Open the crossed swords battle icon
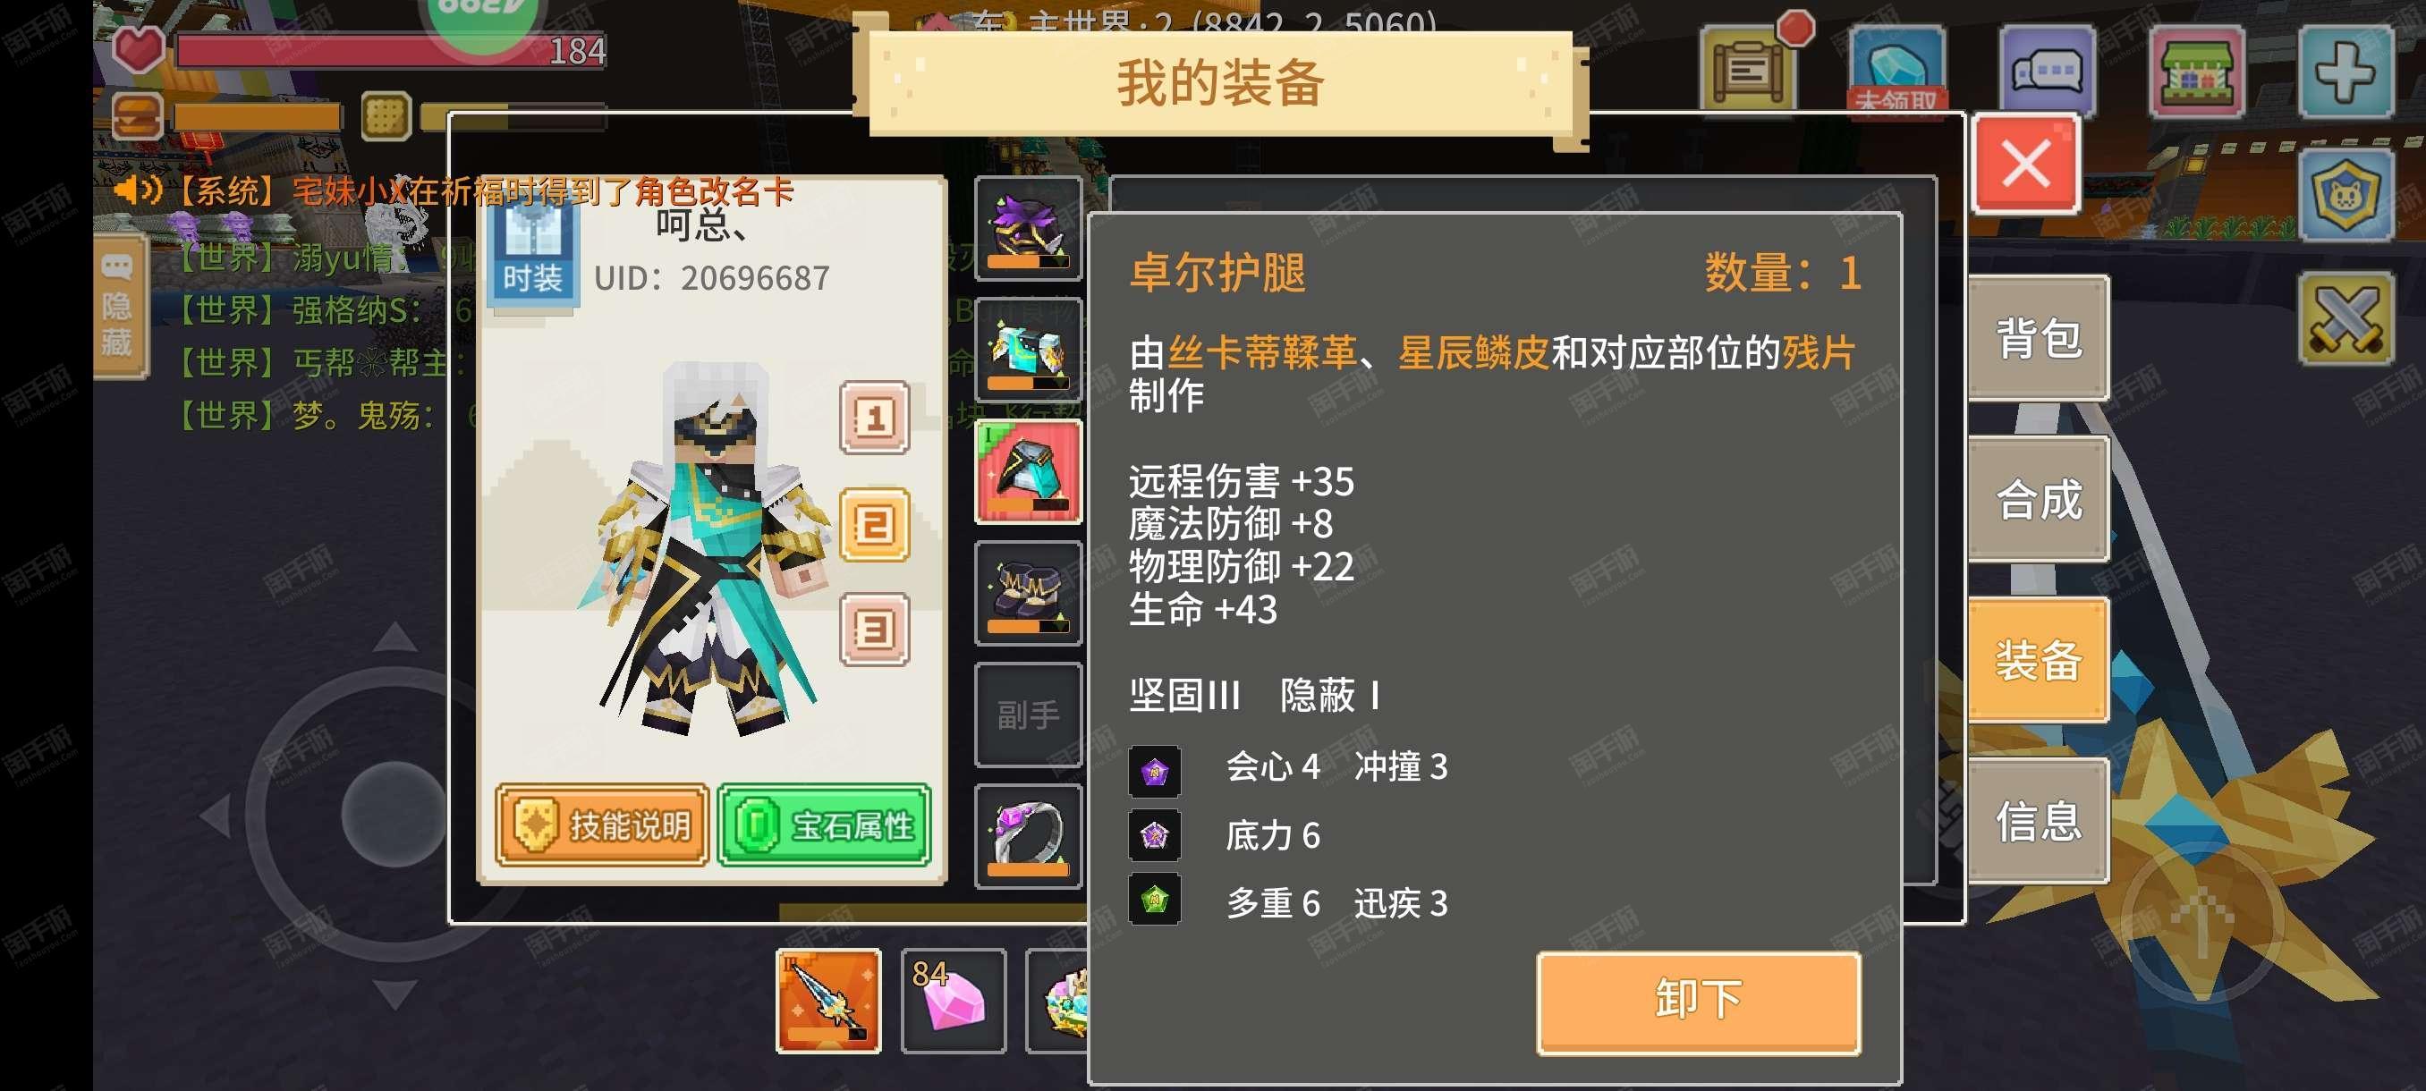Screen dimensions: 2426x1091 (x=2346, y=319)
